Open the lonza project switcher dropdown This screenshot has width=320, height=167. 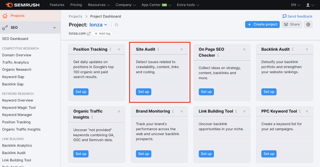tap(98, 25)
